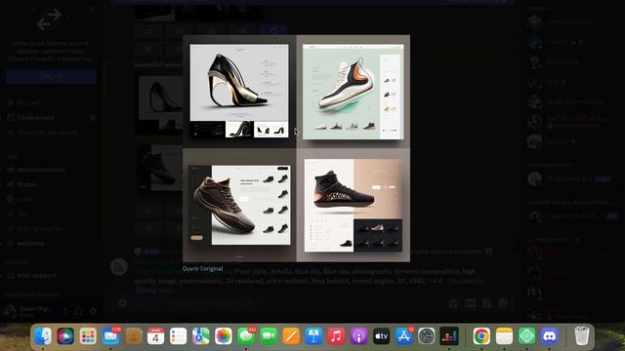Open the equalizer-bars music app in dock

coord(449,336)
